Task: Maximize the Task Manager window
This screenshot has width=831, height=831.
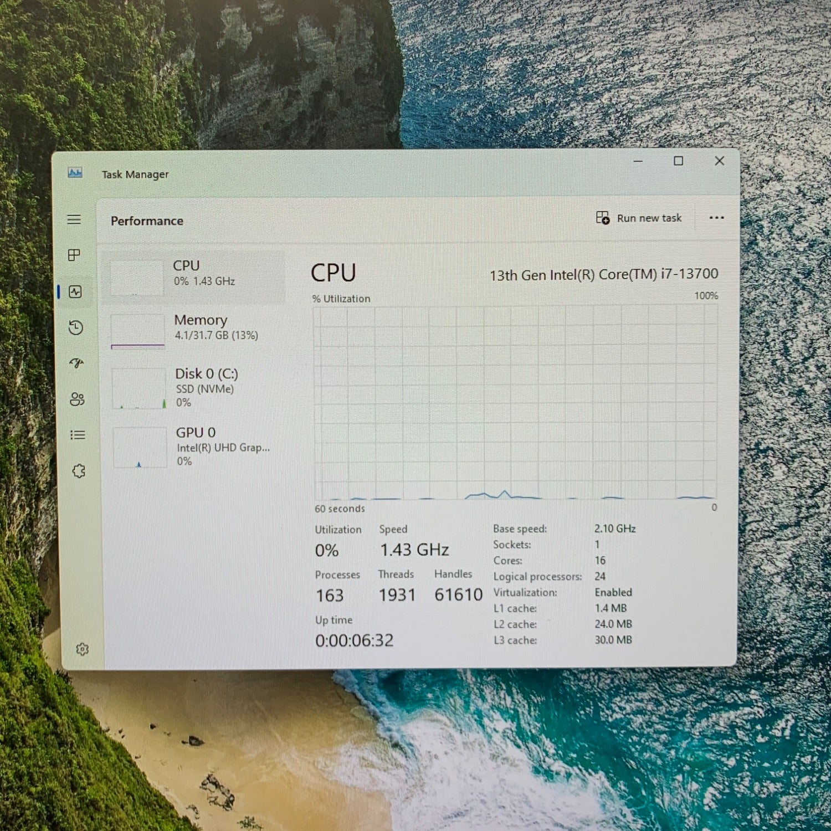Action: pyautogui.click(x=678, y=161)
